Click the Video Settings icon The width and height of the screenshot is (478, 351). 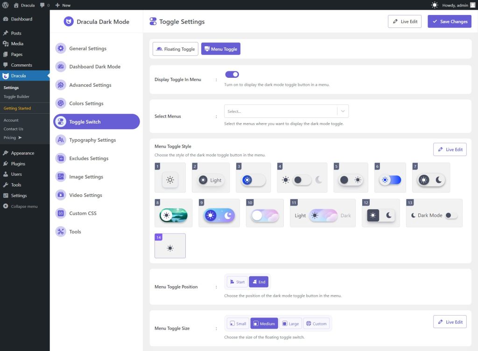61,195
